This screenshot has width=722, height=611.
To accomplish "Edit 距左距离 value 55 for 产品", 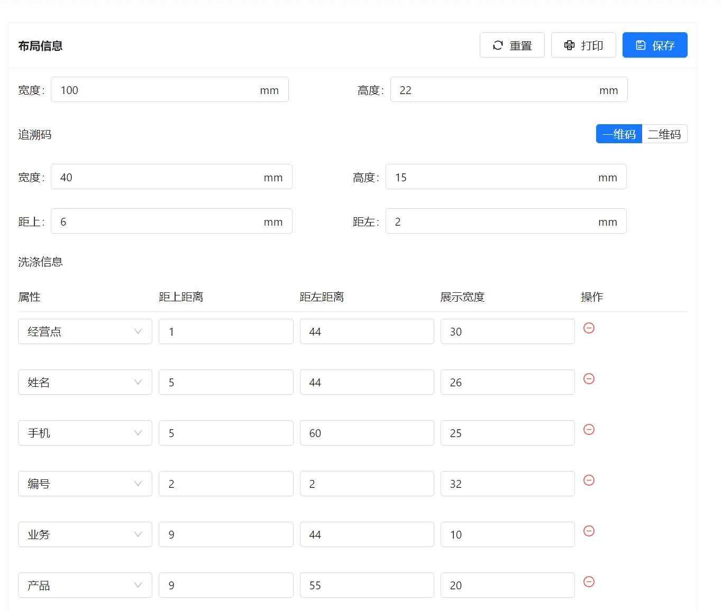I will [367, 585].
